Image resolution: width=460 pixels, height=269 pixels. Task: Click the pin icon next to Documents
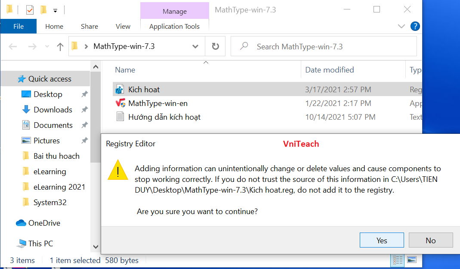coord(84,125)
